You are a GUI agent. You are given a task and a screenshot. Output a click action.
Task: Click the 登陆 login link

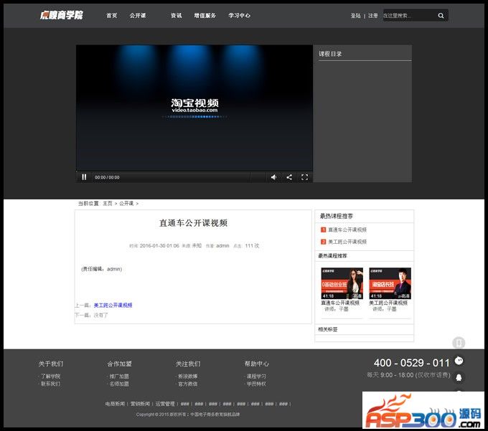click(x=356, y=16)
